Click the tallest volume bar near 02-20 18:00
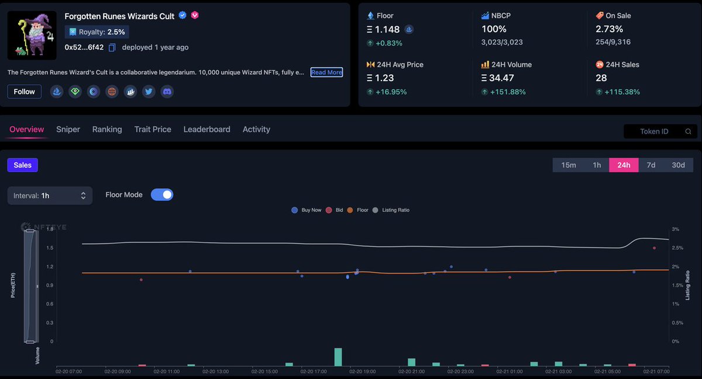702x379 pixels. point(338,357)
